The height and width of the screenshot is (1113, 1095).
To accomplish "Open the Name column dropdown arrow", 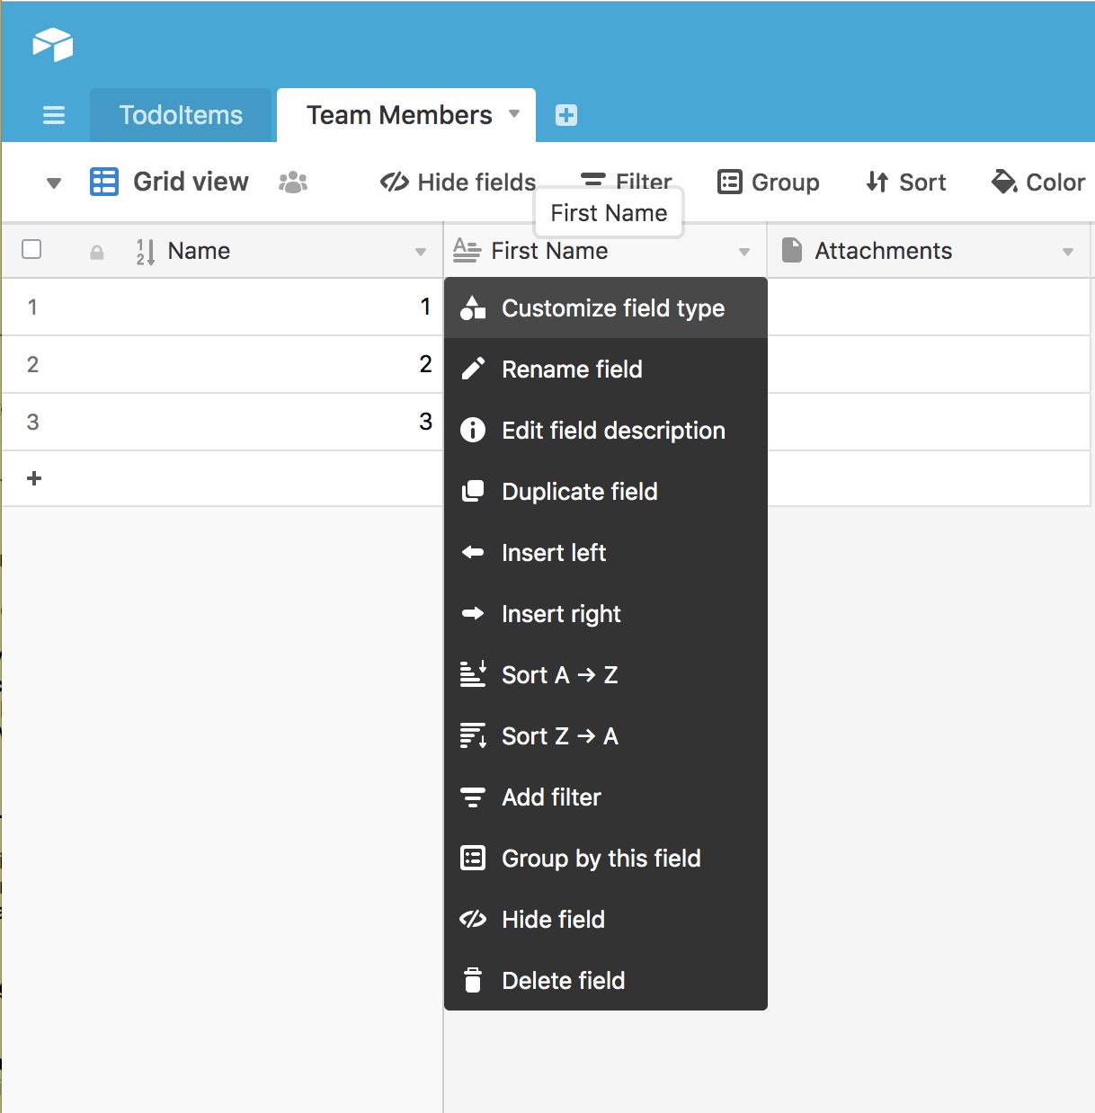I will pyautogui.click(x=421, y=252).
